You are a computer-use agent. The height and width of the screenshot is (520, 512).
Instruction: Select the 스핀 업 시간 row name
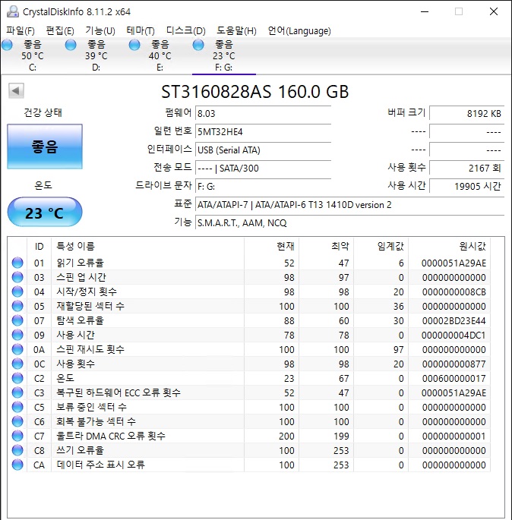(81, 277)
